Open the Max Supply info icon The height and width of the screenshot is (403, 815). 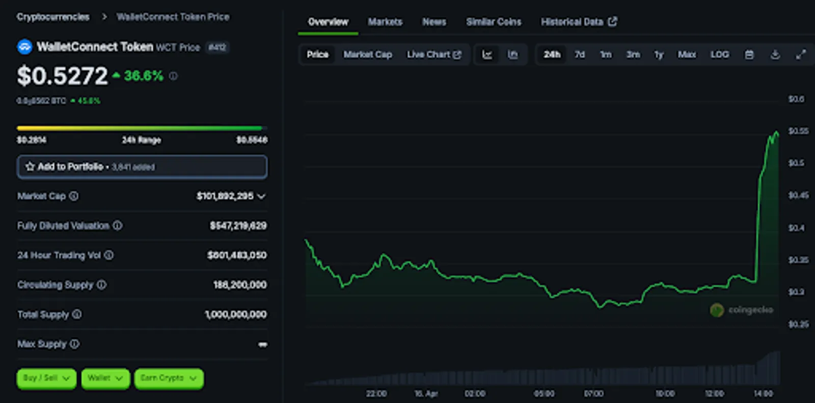point(75,344)
